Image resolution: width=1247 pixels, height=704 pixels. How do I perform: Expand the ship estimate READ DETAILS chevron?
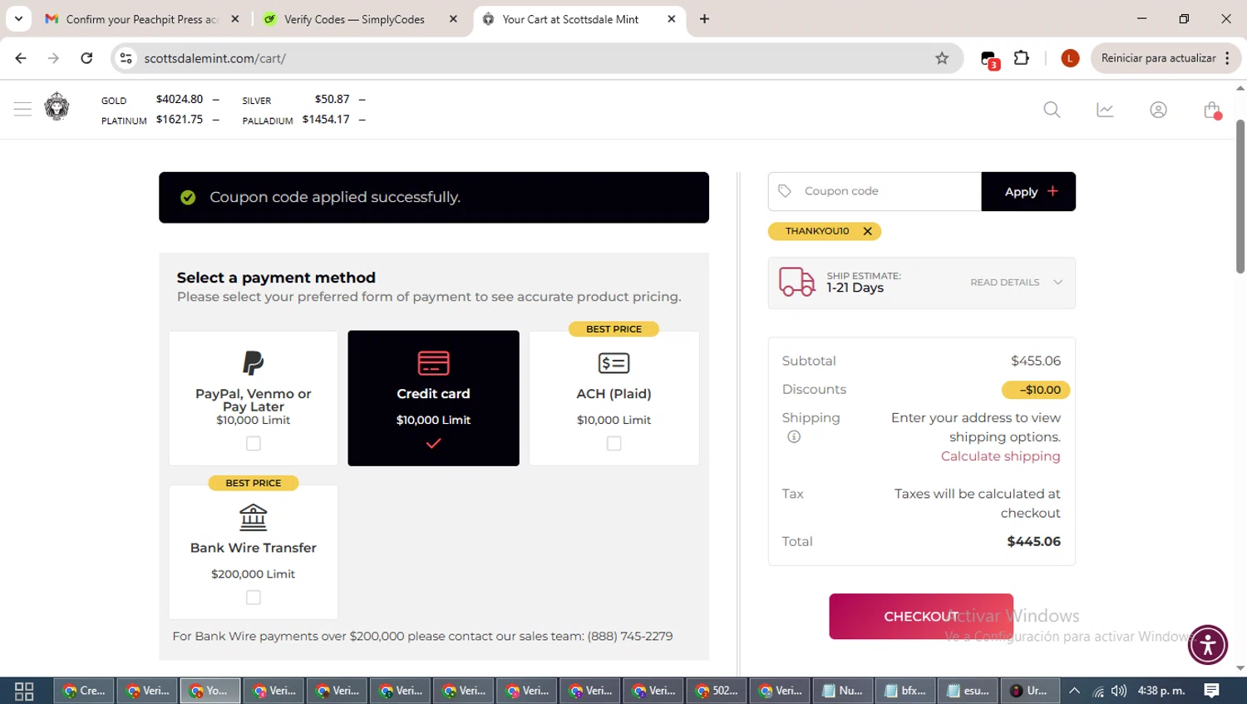[1057, 283]
